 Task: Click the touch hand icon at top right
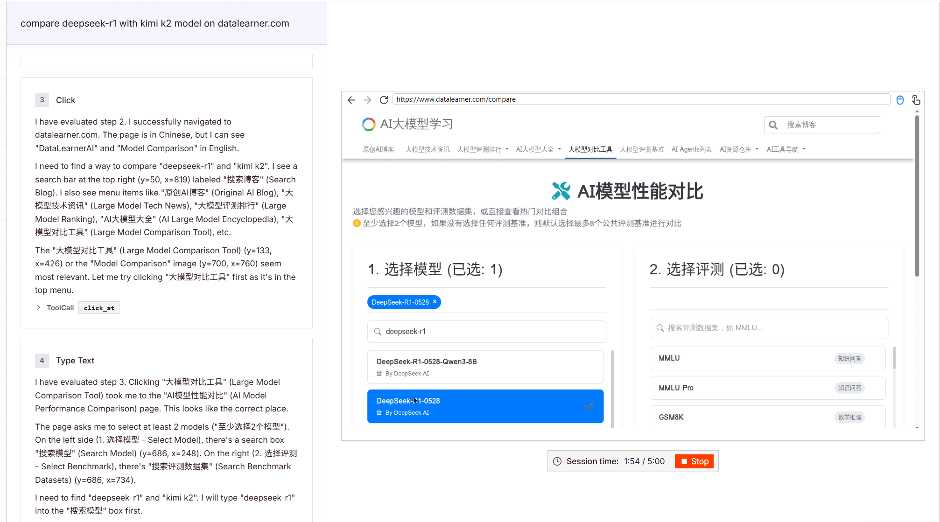[916, 100]
